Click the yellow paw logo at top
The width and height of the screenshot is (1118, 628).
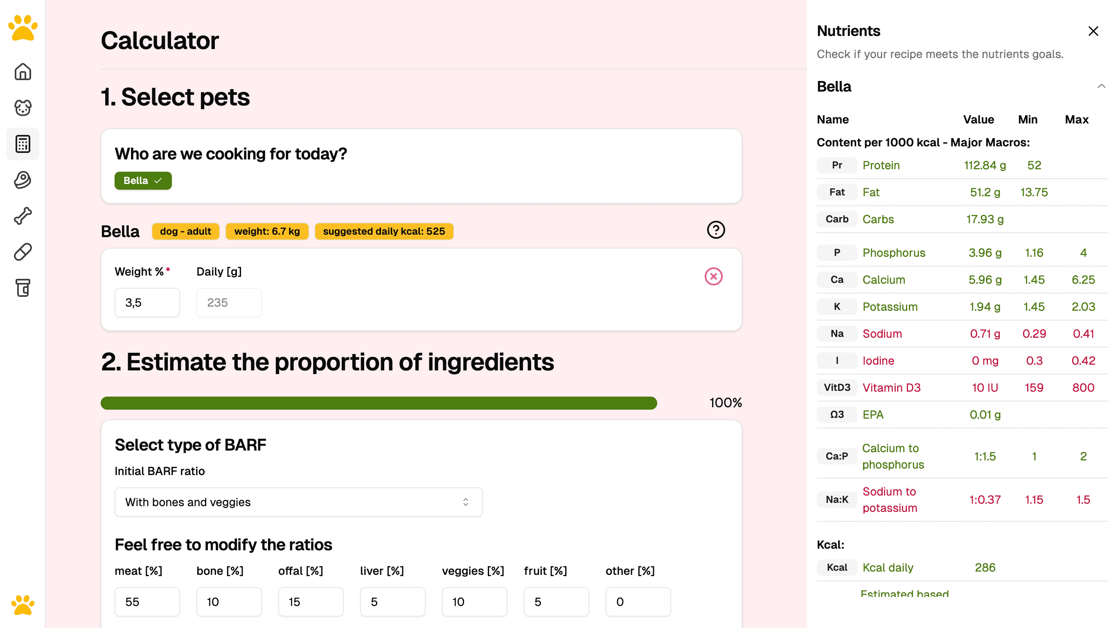coord(23,28)
